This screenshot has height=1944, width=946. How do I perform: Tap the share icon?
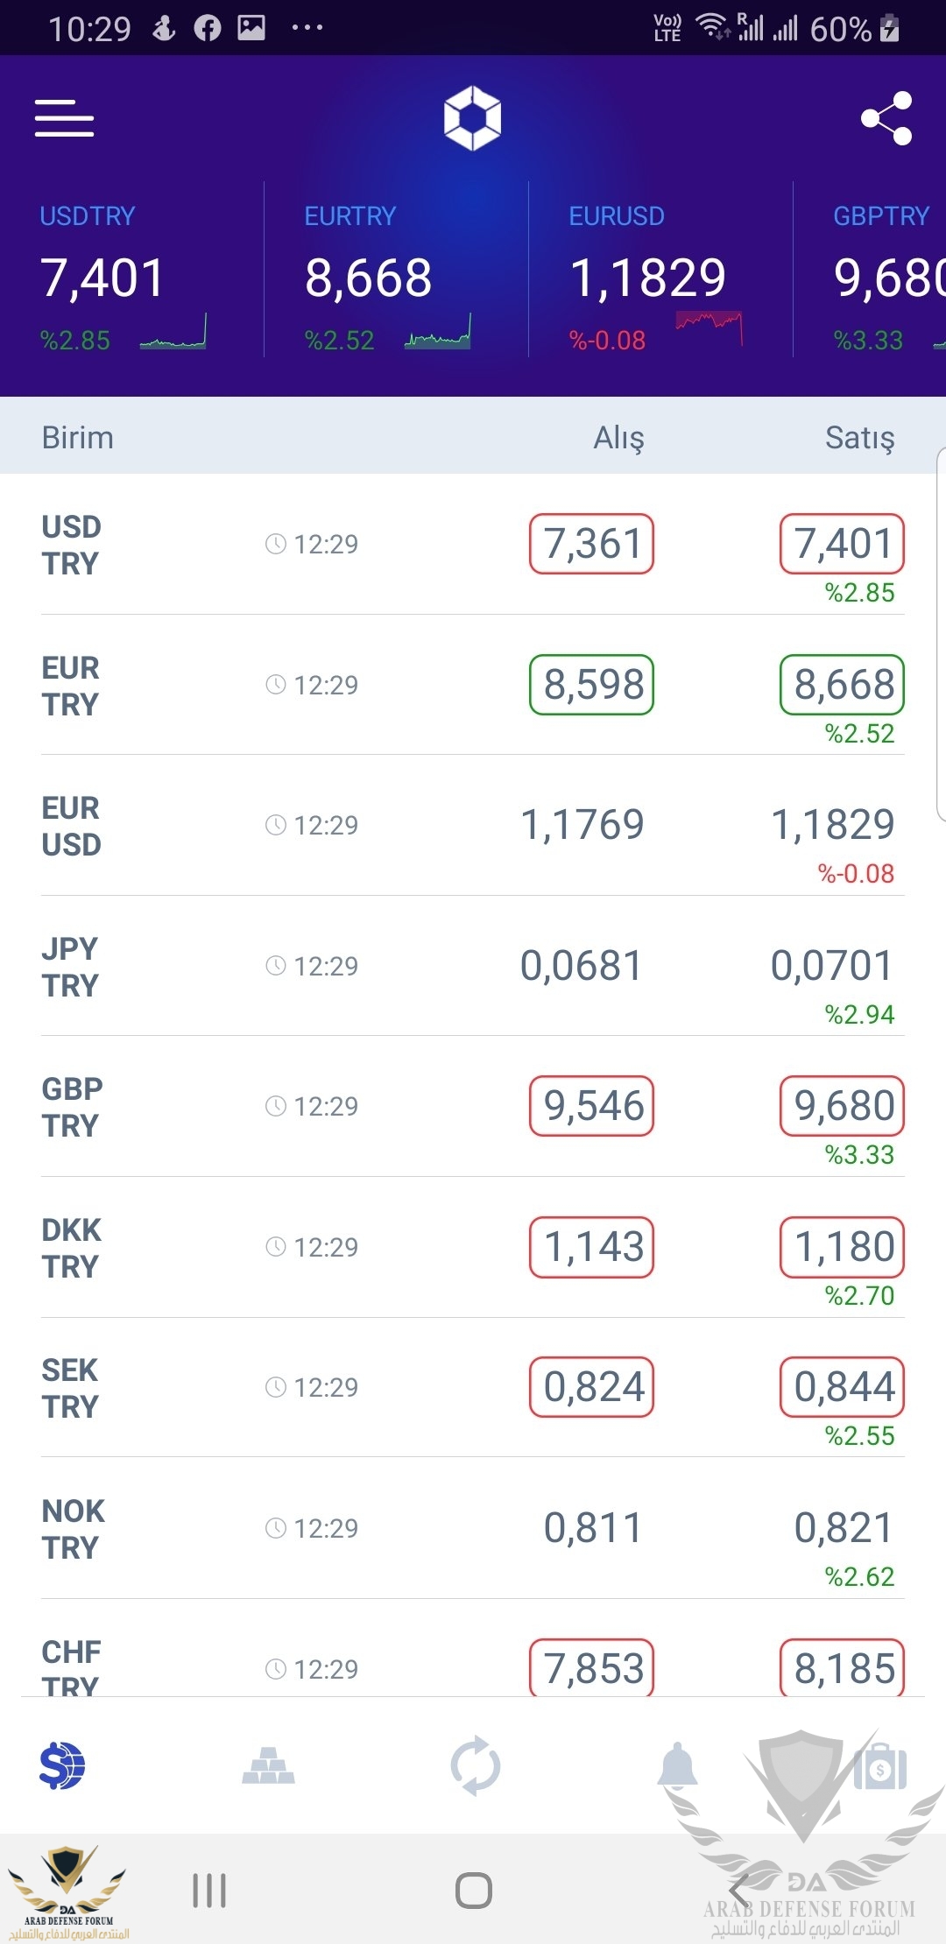pos(886,118)
